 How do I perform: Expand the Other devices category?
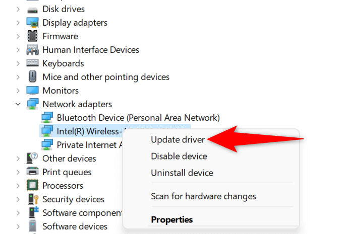click(x=18, y=159)
